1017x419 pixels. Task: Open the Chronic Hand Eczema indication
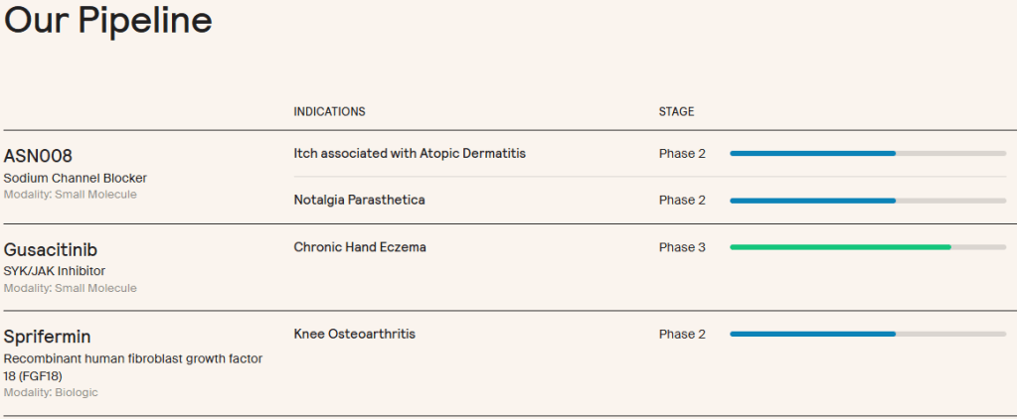point(360,247)
